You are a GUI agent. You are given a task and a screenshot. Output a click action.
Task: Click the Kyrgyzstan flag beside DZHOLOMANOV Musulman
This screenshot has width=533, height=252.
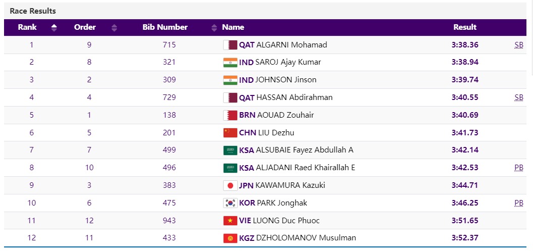[x=230, y=238]
